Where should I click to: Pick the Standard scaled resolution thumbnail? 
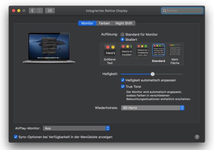158,50
